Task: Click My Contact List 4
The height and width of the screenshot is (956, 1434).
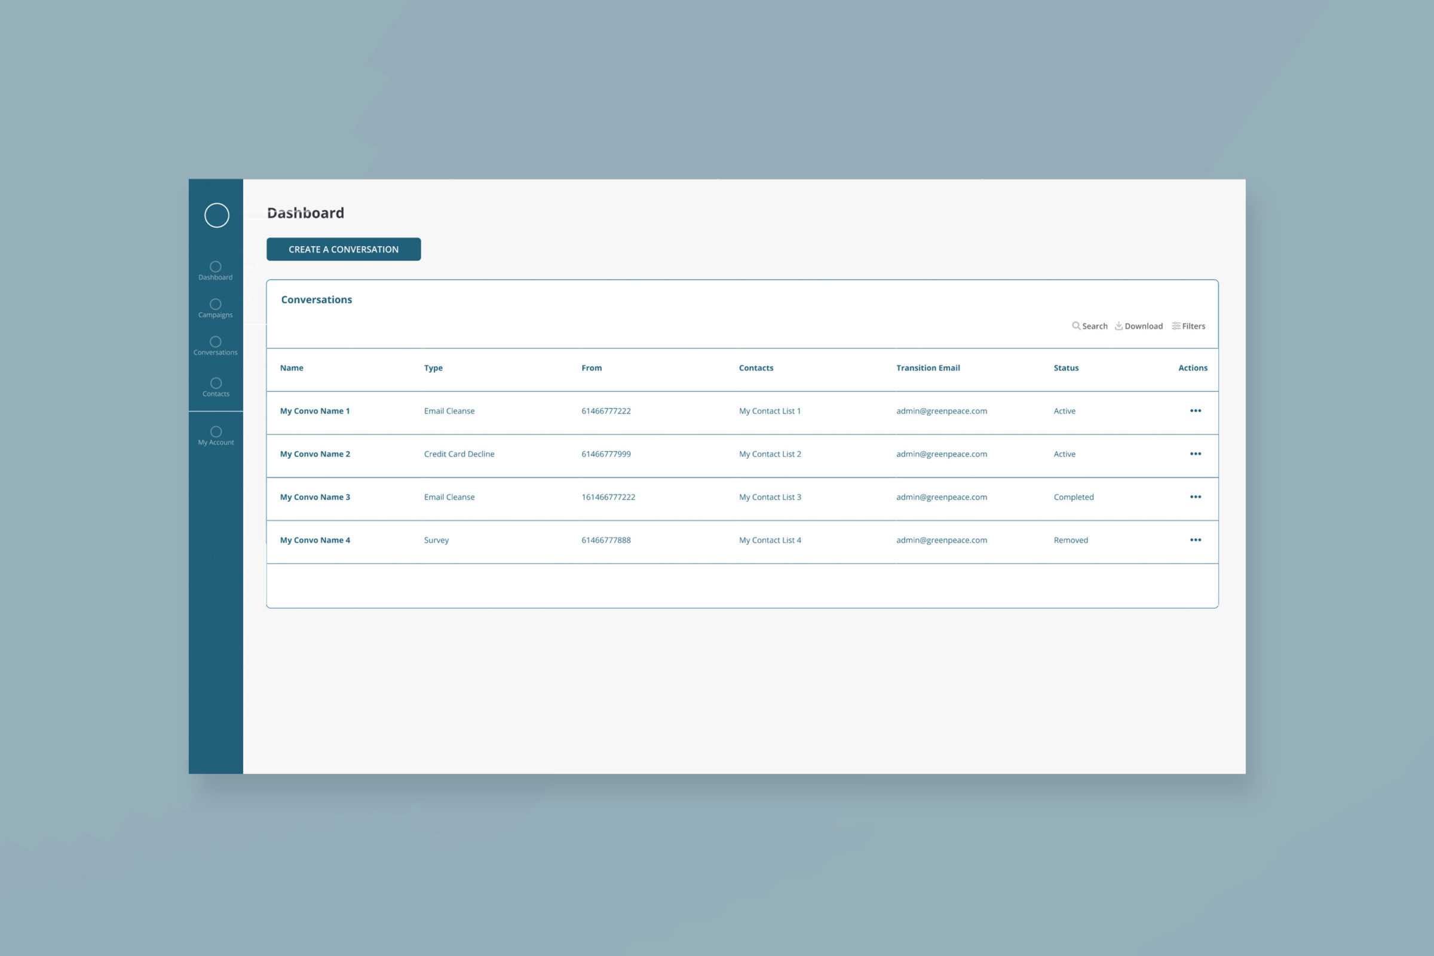Action: point(770,540)
